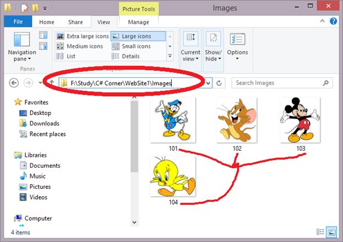This screenshot has height=242, width=343.
Task: Refresh the Images folder
Action: click(x=219, y=83)
